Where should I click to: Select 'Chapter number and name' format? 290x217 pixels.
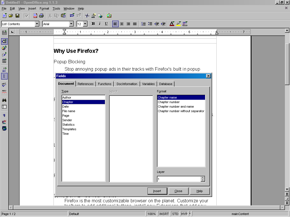[x=176, y=107]
